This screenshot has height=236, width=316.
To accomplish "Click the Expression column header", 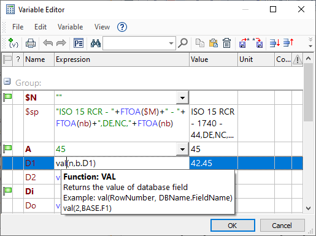I will pyautogui.click(x=121, y=59).
